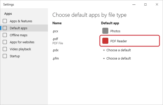
Task: Select the .pcx file type name
Action: point(55,31)
